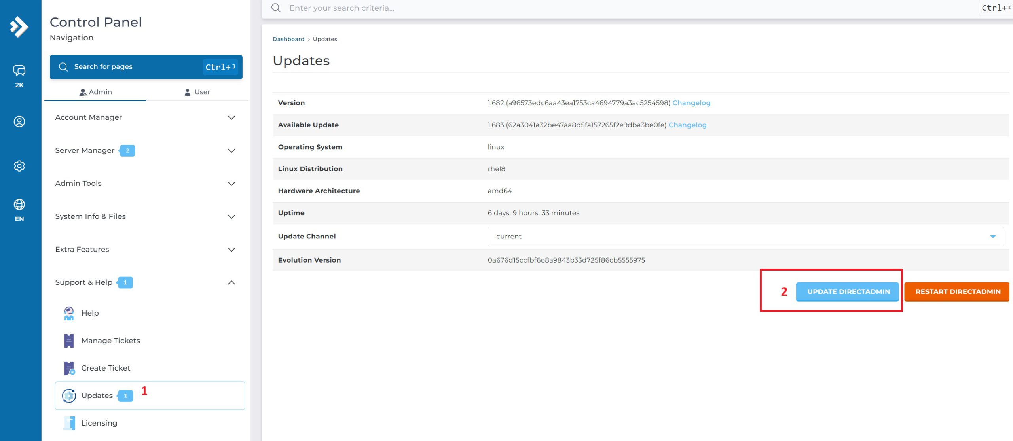Image resolution: width=1013 pixels, height=441 pixels.
Task: Click the Update Channel row label
Action: (x=307, y=237)
